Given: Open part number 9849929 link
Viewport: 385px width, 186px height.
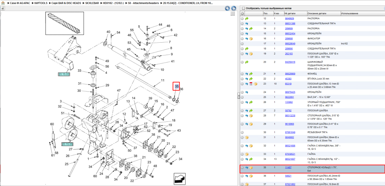Looking at the screenshot, I should 290,18.
